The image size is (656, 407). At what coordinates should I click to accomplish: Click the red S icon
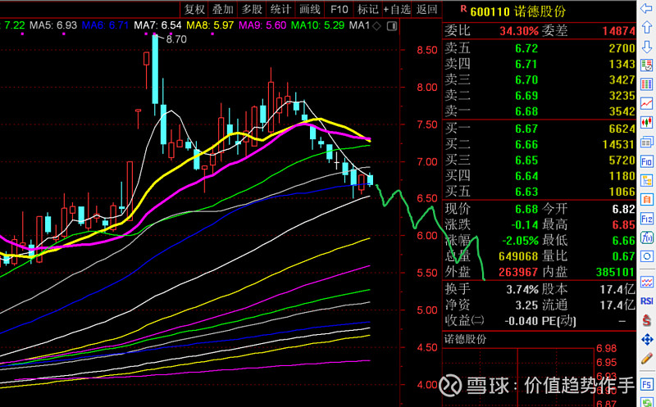click(646, 320)
